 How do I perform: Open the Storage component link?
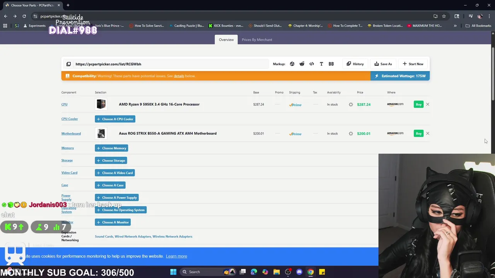click(67, 160)
